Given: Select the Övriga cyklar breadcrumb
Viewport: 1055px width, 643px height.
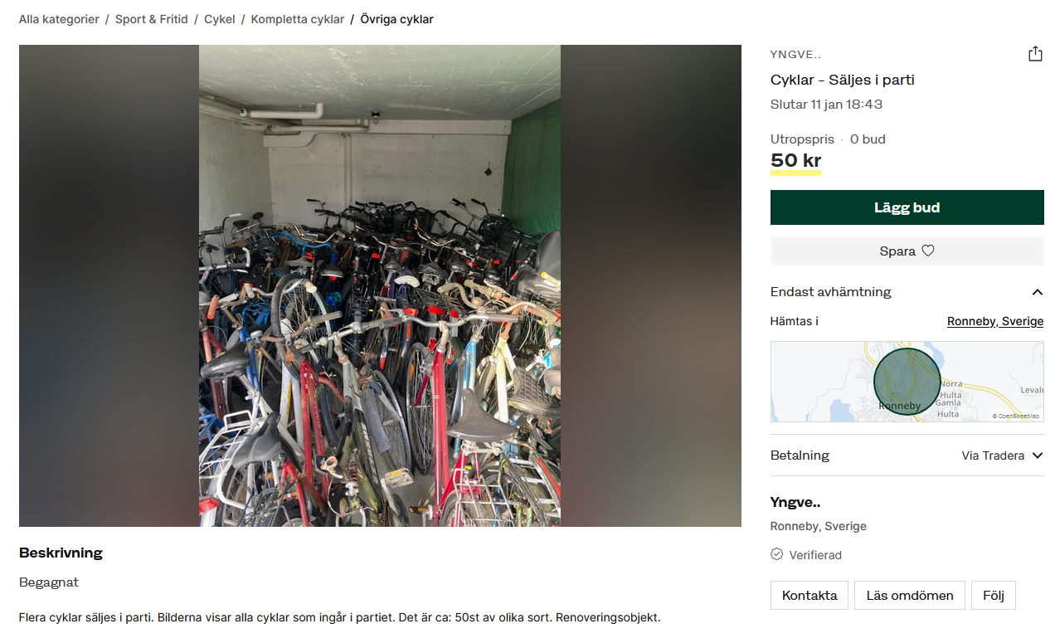Looking at the screenshot, I should [396, 19].
